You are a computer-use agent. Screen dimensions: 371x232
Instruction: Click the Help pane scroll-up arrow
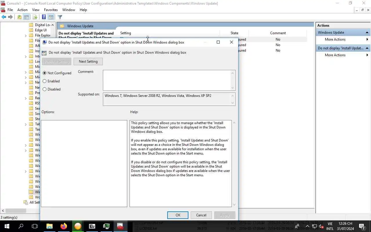click(234, 123)
